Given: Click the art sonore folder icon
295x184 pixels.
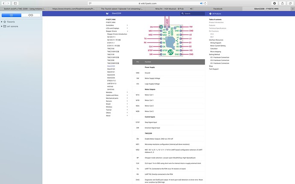Looking at the screenshot, I should (x=5, y=26).
